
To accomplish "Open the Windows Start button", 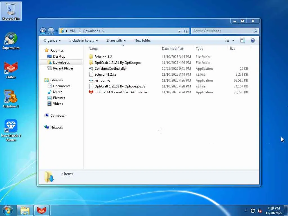I will pos(8,211).
